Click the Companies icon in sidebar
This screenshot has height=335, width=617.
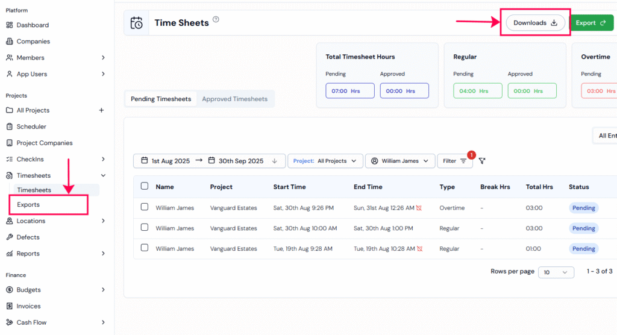[x=10, y=42]
